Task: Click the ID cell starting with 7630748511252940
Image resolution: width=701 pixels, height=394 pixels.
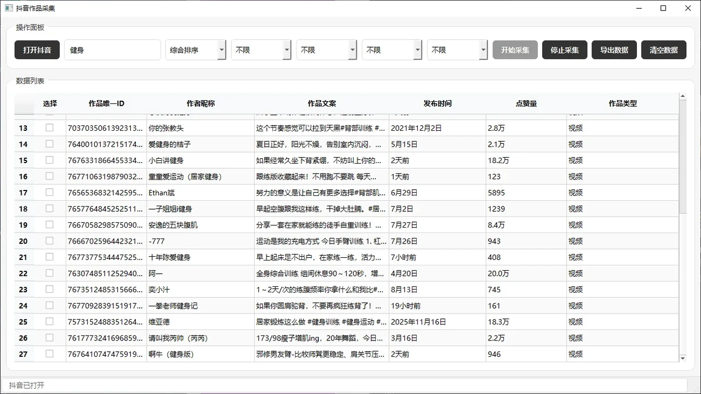Action: tap(106, 274)
